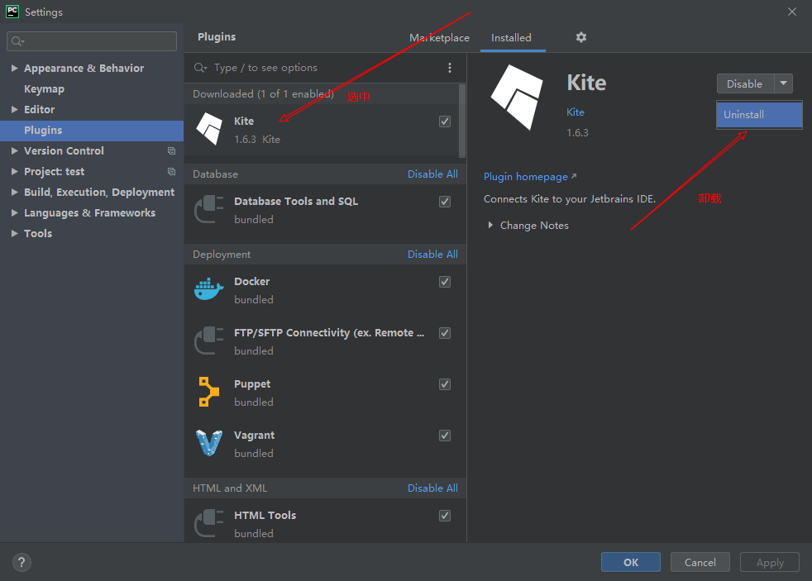Image resolution: width=812 pixels, height=581 pixels.
Task: Click the copy icon beside Project: test
Action: point(171,172)
